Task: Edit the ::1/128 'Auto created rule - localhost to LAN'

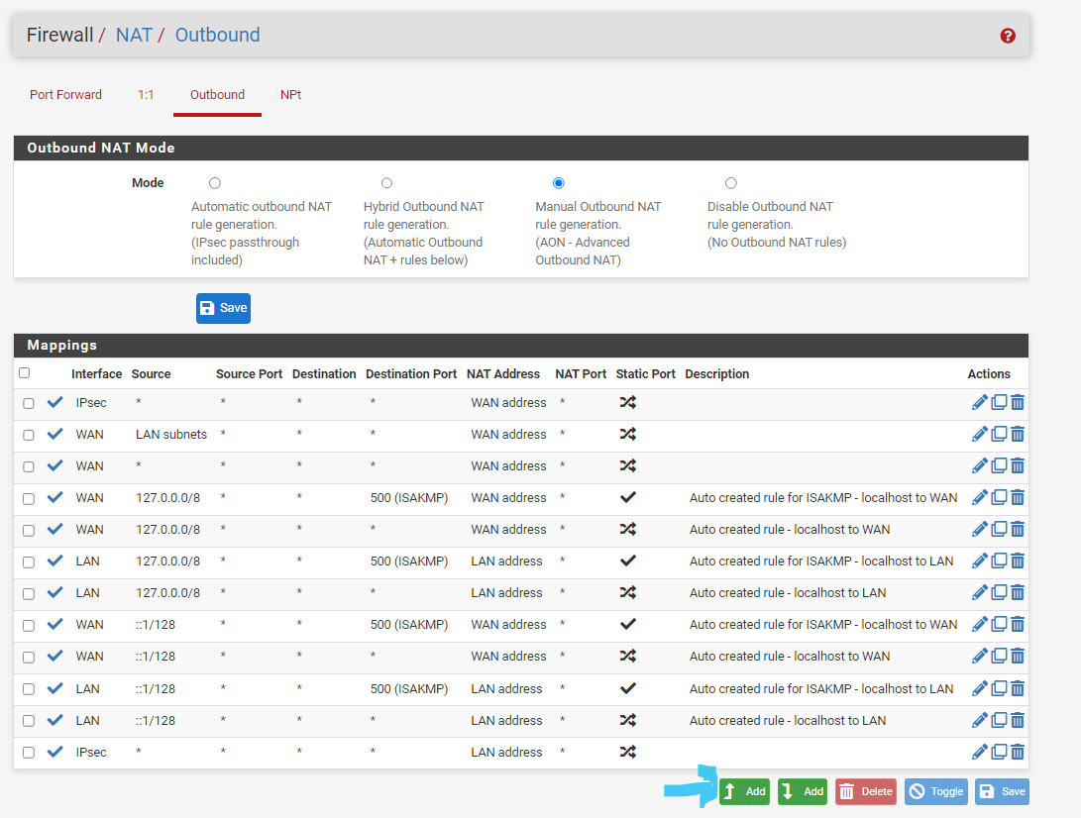Action: (x=979, y=720)
